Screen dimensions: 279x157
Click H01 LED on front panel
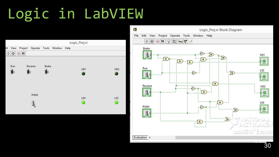[x=83, y=74]
